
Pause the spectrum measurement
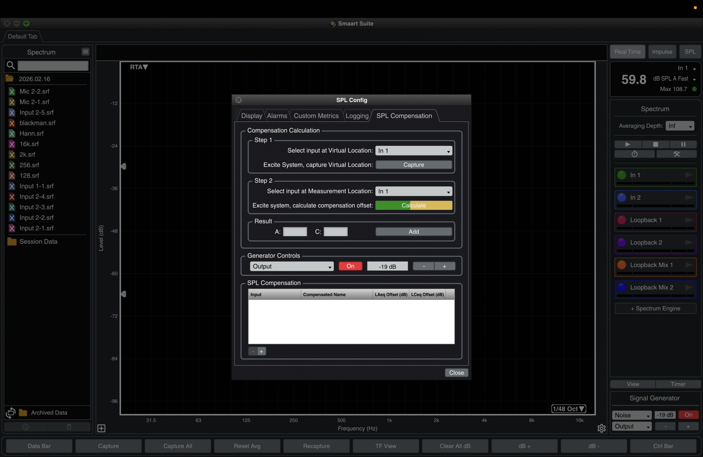click(683, 144)
